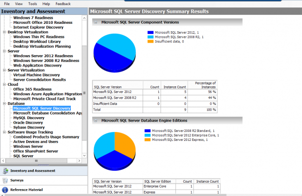Select Microsoft Private Cloud Fast Track
302x196 pixels.
[x=44, y=99]
